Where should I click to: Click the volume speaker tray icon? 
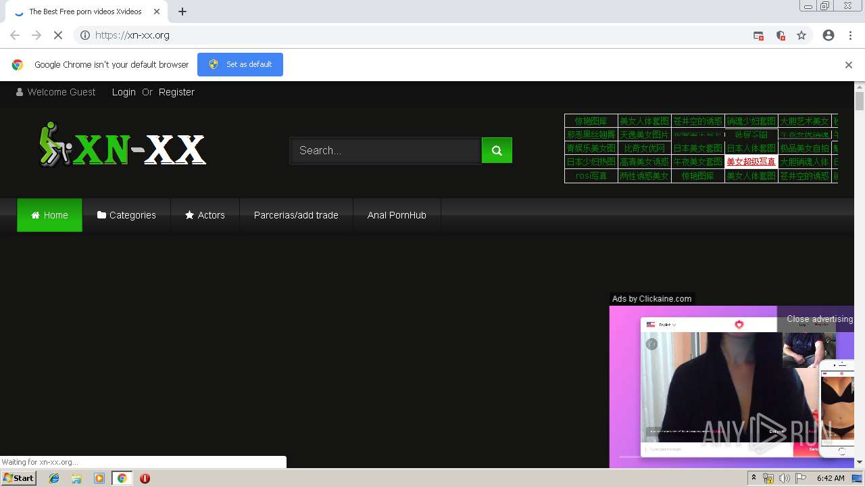pos(784,478)
